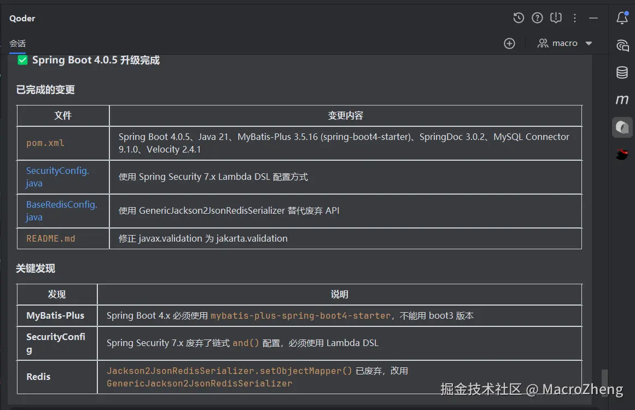Click the SecurityConfig finding row label
635x410 pixels.
click(55, 343)
